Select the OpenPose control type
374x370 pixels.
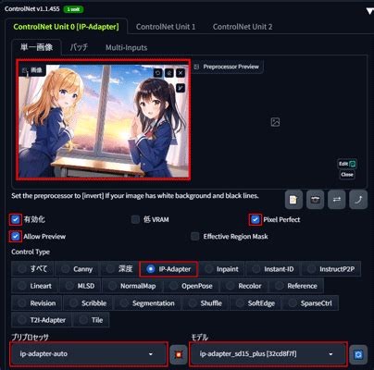(192, 286)
